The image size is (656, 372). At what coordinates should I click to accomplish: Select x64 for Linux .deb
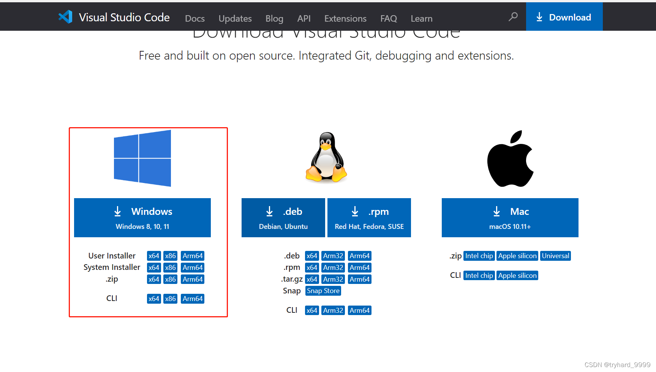coord(312,256)
